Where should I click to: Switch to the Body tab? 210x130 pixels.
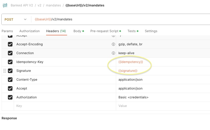click(x=77, y=31)
